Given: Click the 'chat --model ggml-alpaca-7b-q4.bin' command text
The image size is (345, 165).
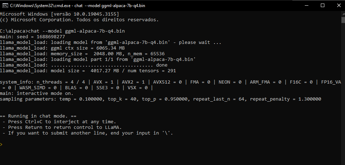Looking at the screenshot, I should click(x=76, y=31).
